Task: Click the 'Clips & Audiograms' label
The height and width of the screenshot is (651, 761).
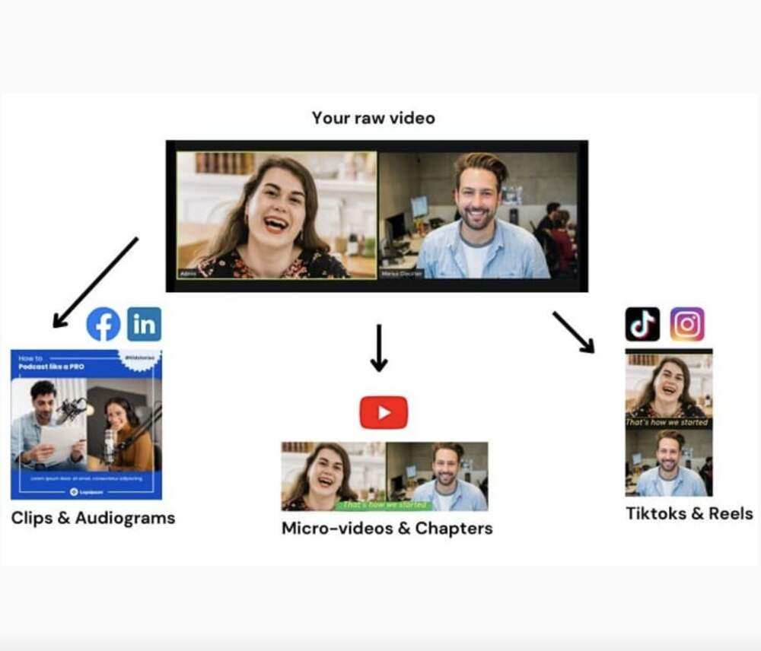Action: click(93, 518)
